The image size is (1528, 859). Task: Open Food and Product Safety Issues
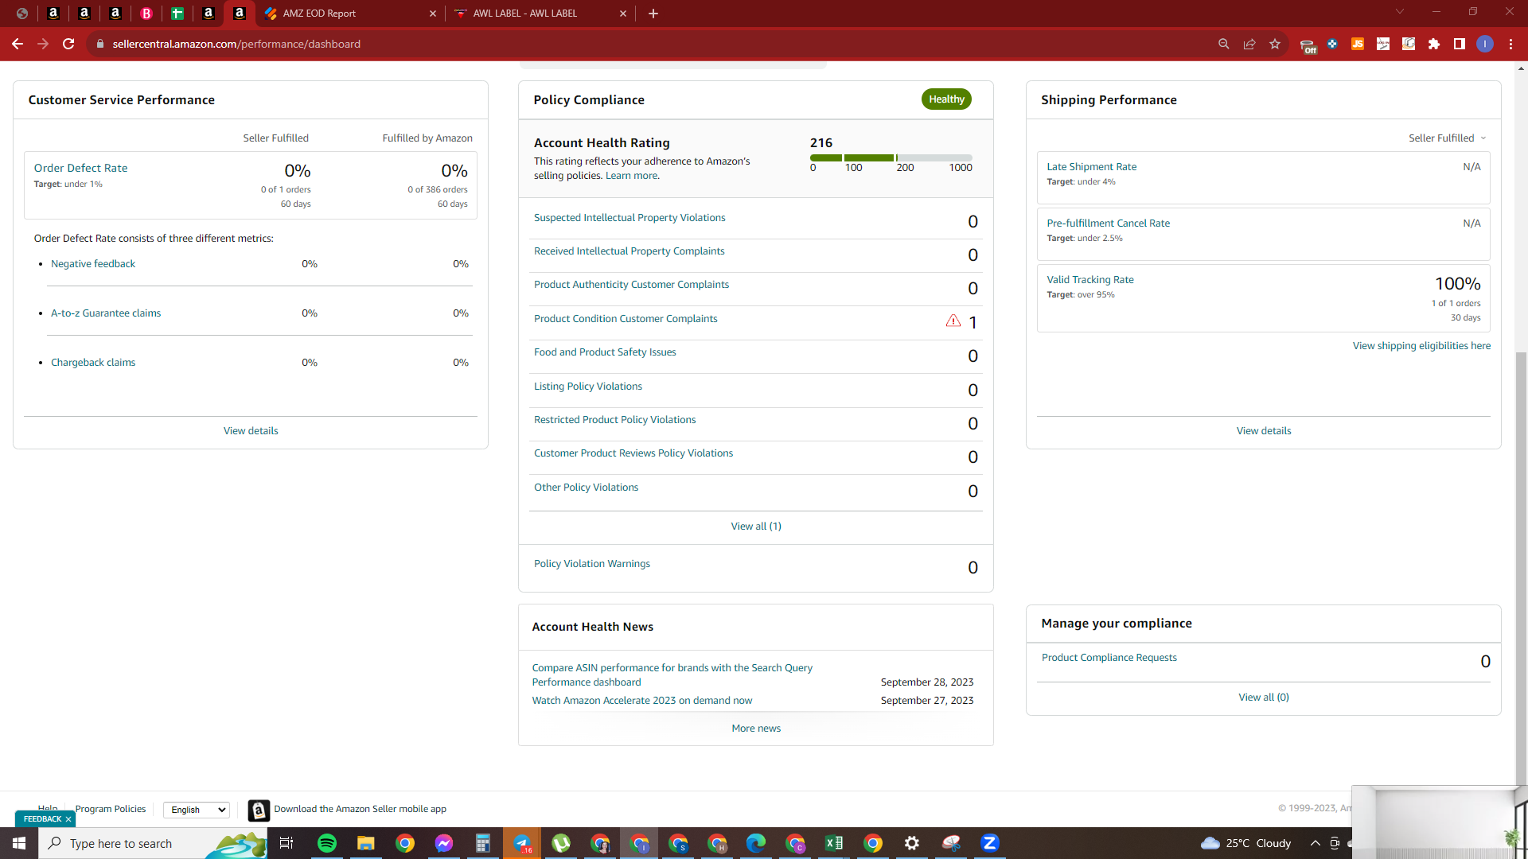pyautogui.click(x=605, y=352)
